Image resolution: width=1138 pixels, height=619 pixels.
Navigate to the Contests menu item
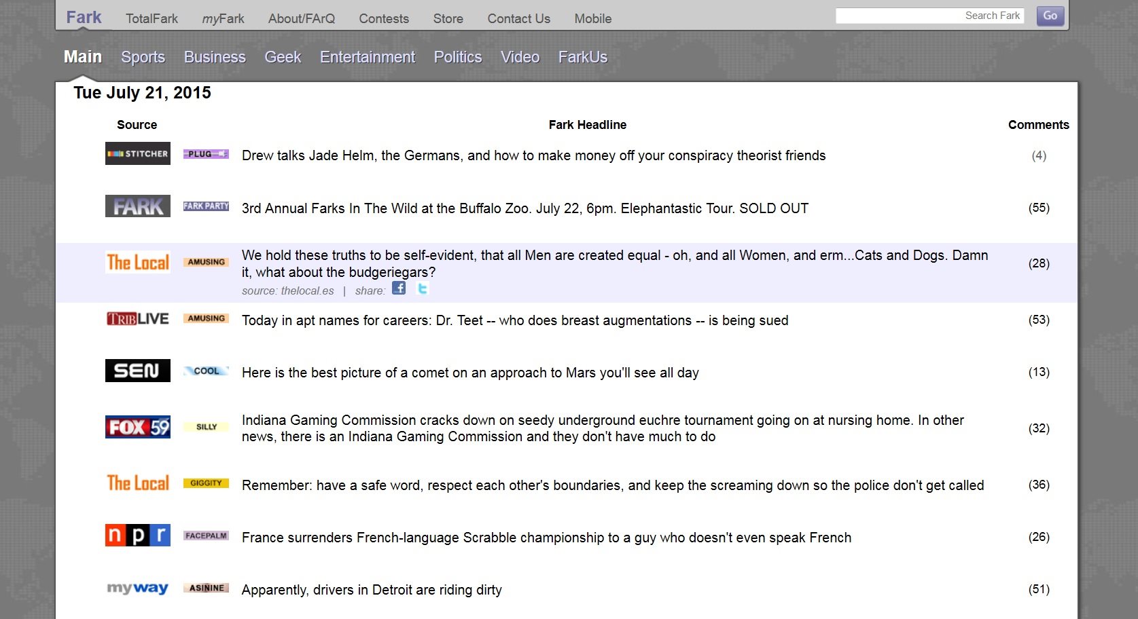tap(383, 18)
